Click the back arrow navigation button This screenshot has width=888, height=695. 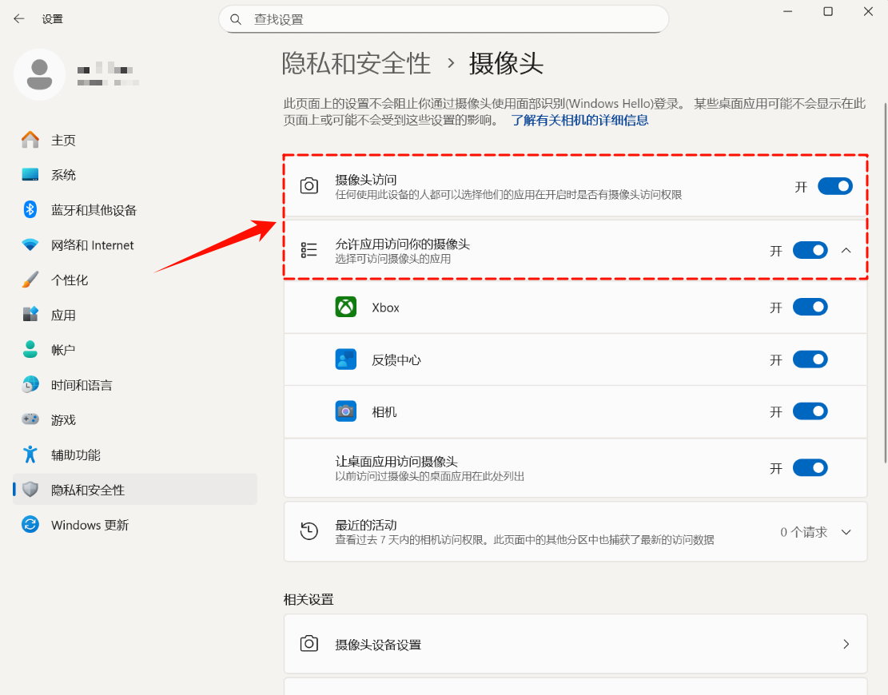coord(18,18)
